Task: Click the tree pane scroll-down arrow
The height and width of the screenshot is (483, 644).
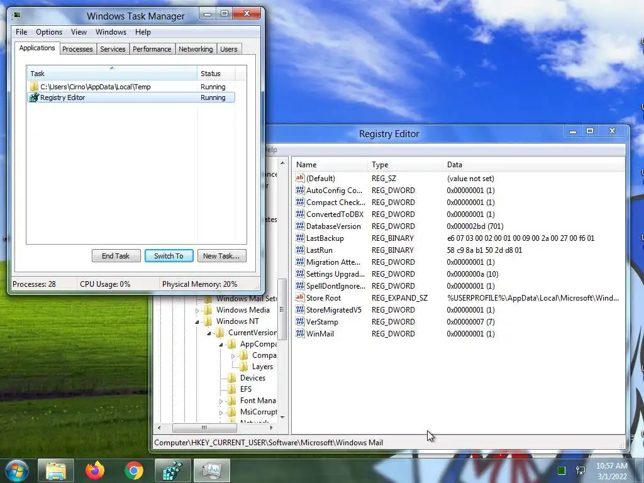Action: click(x=282, y=418)
